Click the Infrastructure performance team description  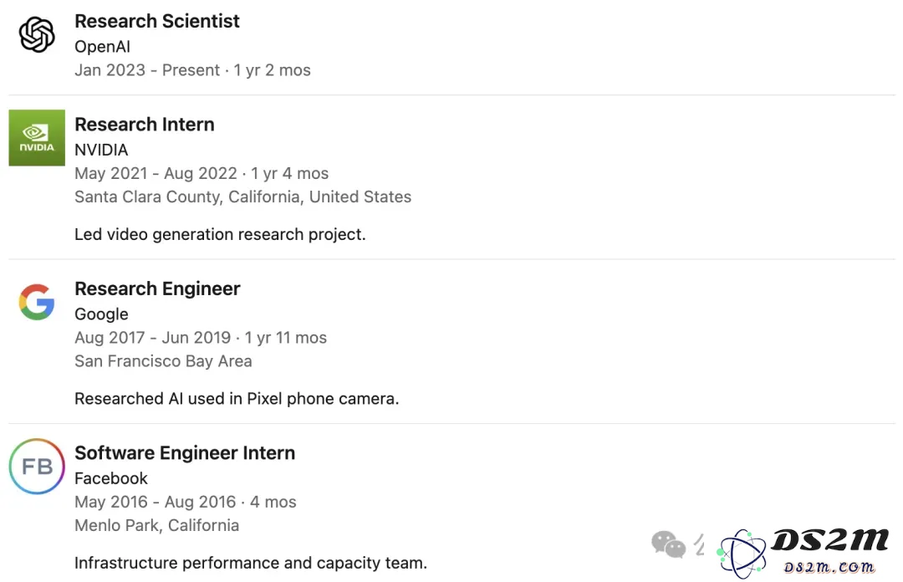click(x=251, y=563)
